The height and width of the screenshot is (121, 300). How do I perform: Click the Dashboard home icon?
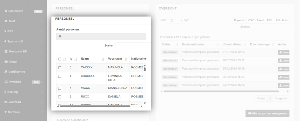6,11
